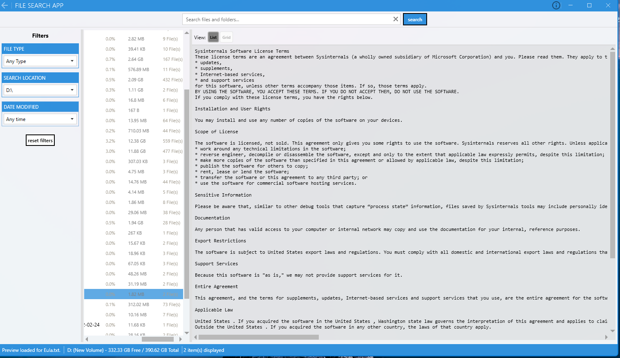The height and width of the screenshot is (358, 620).
Task: Select the row with 1.11 GB
Action: click(134, 90)
